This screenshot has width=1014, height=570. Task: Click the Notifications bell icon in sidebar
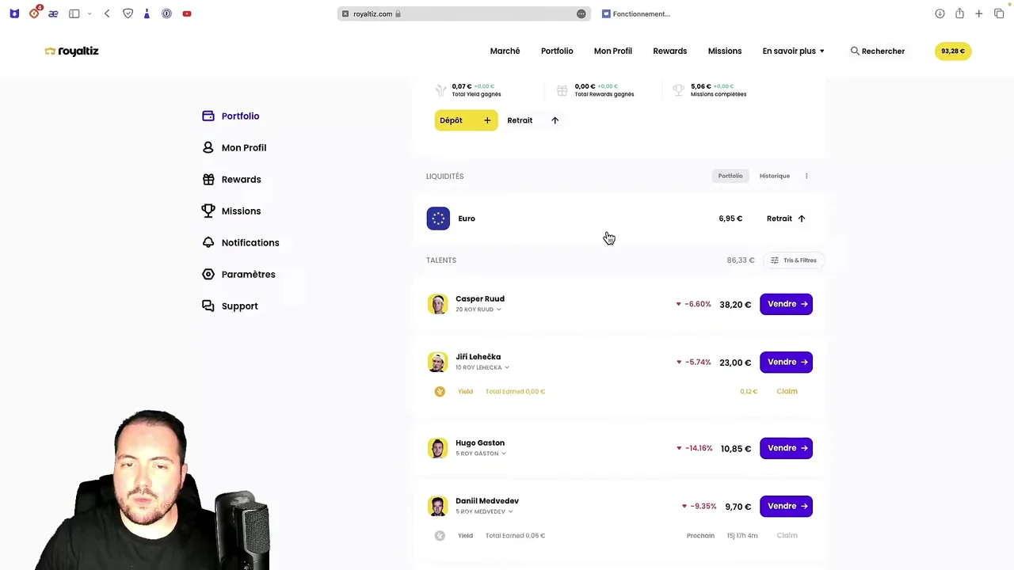pos(208,242)
